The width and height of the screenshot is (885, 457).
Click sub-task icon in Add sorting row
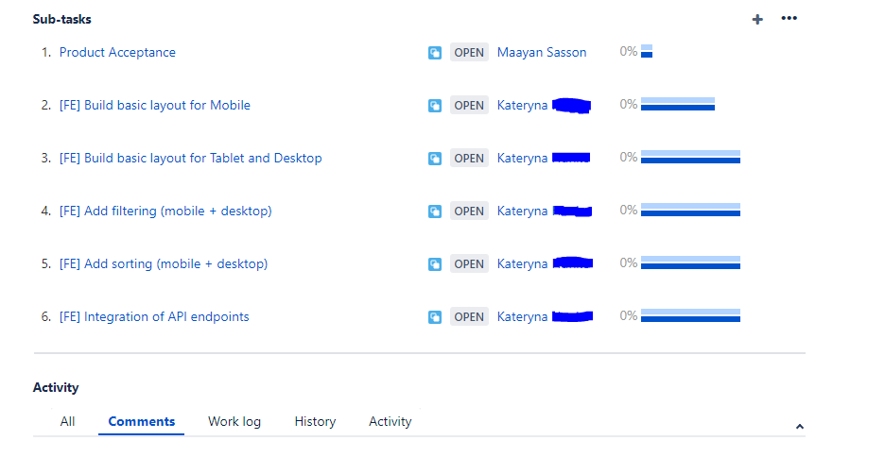pos(435,264)
